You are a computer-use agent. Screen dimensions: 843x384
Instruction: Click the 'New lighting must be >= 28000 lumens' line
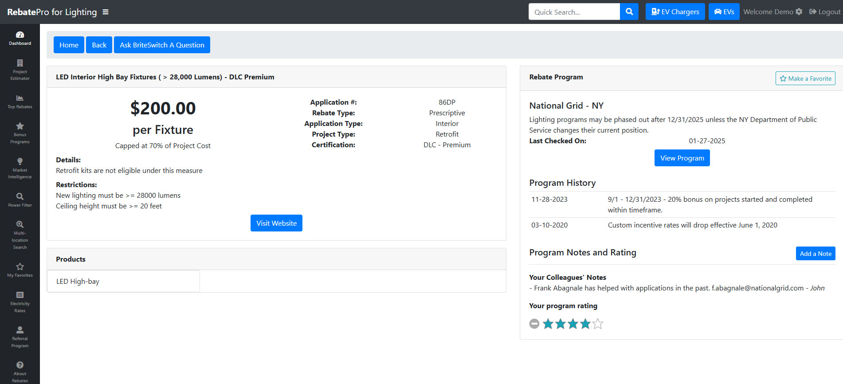(118, 196)
